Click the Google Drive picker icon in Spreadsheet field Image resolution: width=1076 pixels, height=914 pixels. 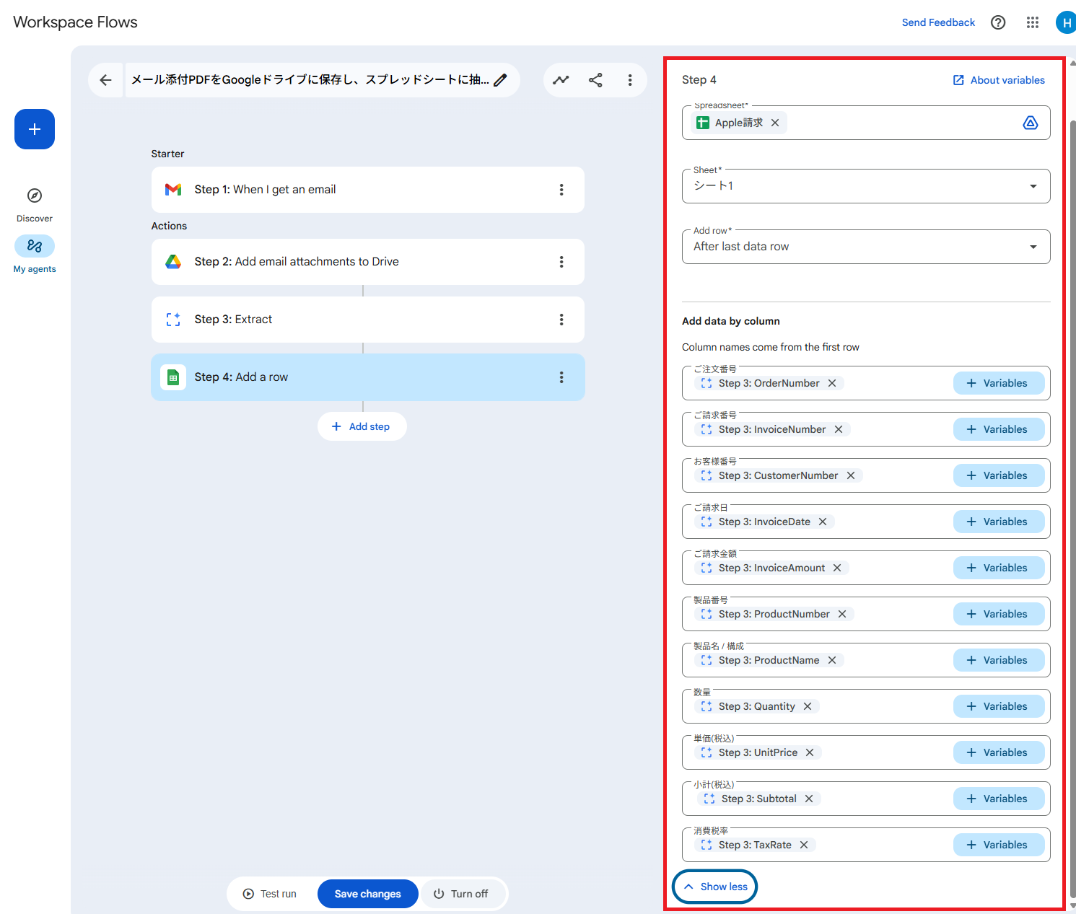tap(1031, 123)
